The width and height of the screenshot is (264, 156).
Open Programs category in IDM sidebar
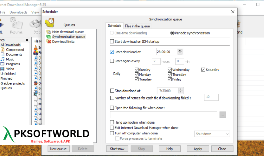point(13,64)
